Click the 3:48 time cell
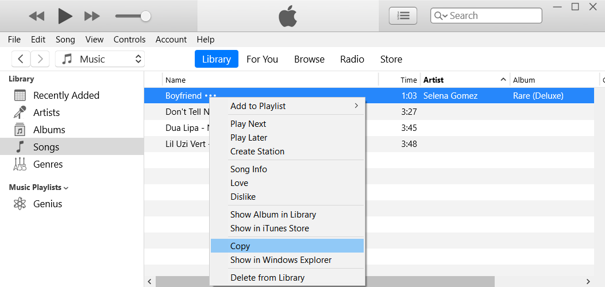 point(409,144)
